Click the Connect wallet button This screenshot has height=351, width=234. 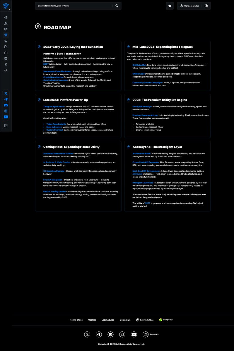189,6
